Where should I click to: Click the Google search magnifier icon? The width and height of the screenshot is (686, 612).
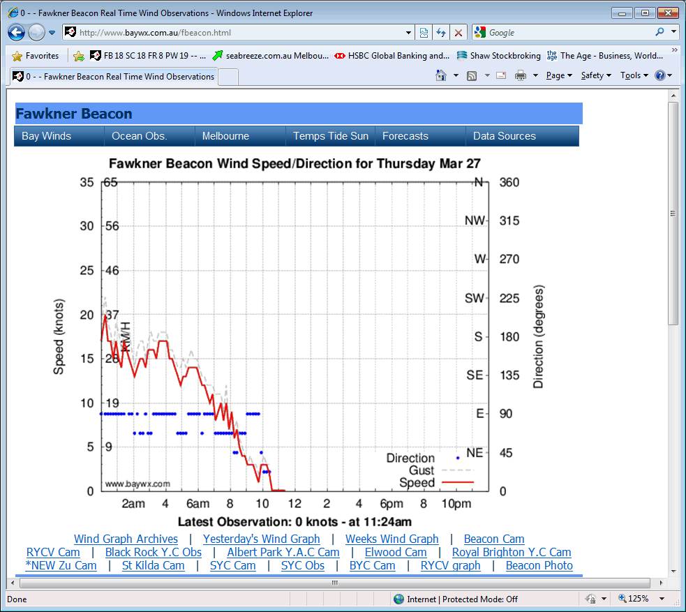pyautogui.click(x=659, y=32)
